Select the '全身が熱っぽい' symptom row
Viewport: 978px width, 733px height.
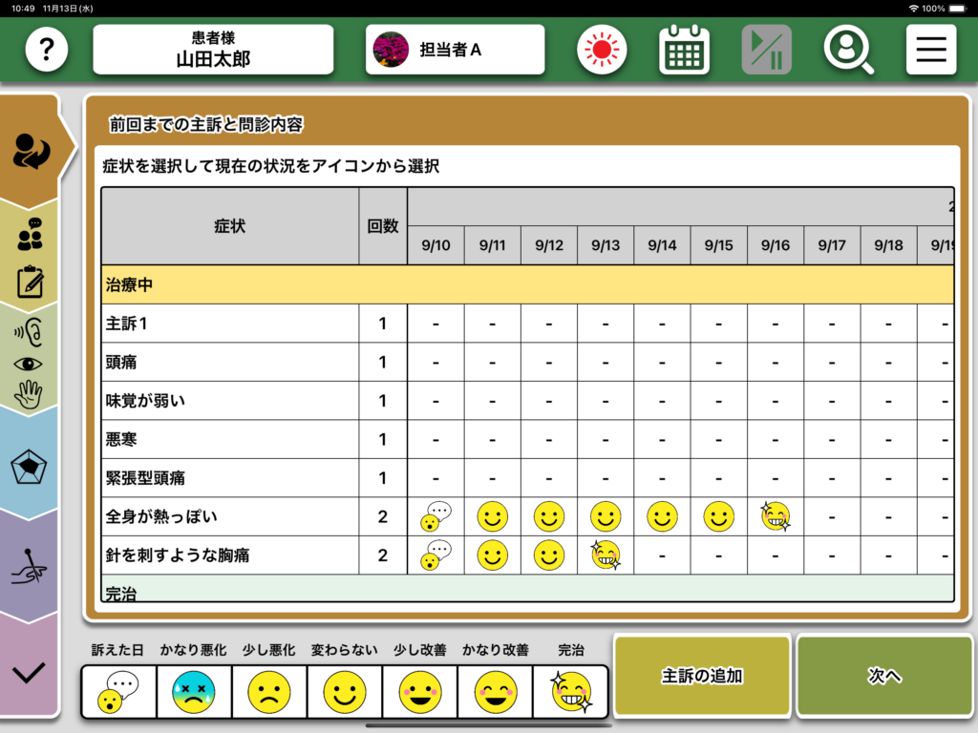pos(229,516)
